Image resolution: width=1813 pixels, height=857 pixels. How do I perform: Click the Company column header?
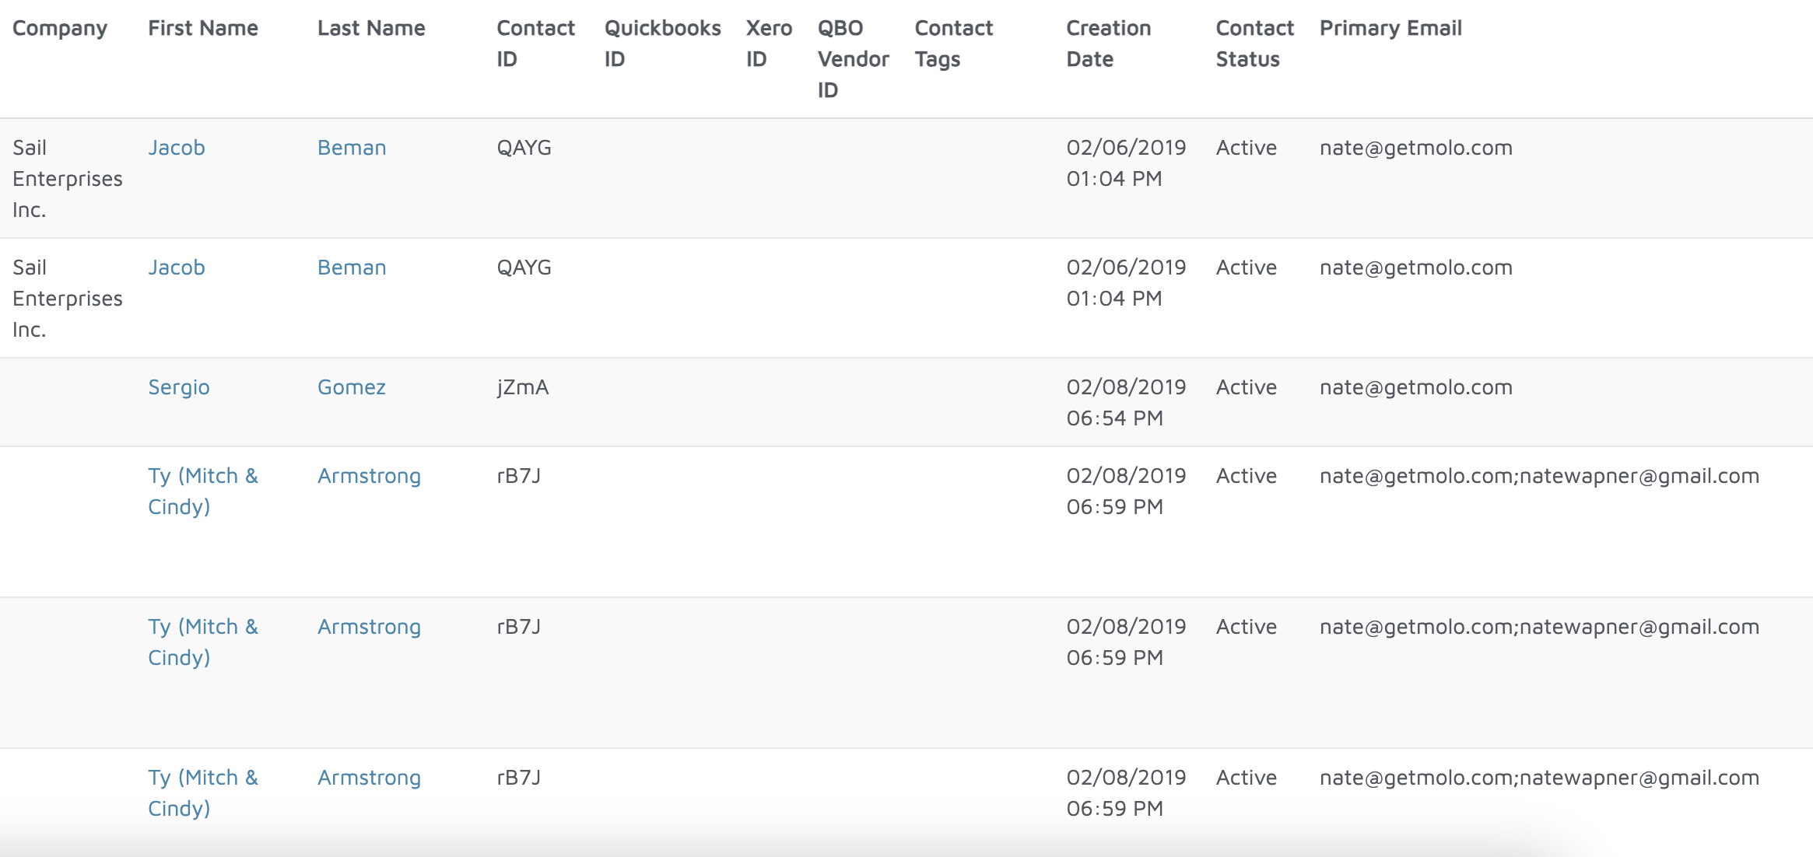[x=60, y=29]
